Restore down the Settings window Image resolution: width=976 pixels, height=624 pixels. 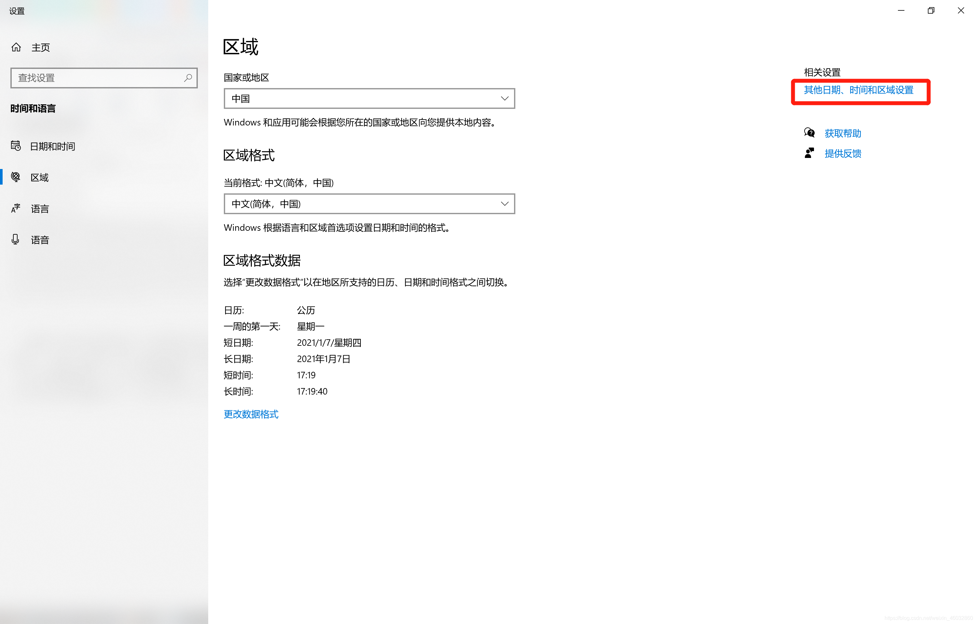(x=930, y=10)
